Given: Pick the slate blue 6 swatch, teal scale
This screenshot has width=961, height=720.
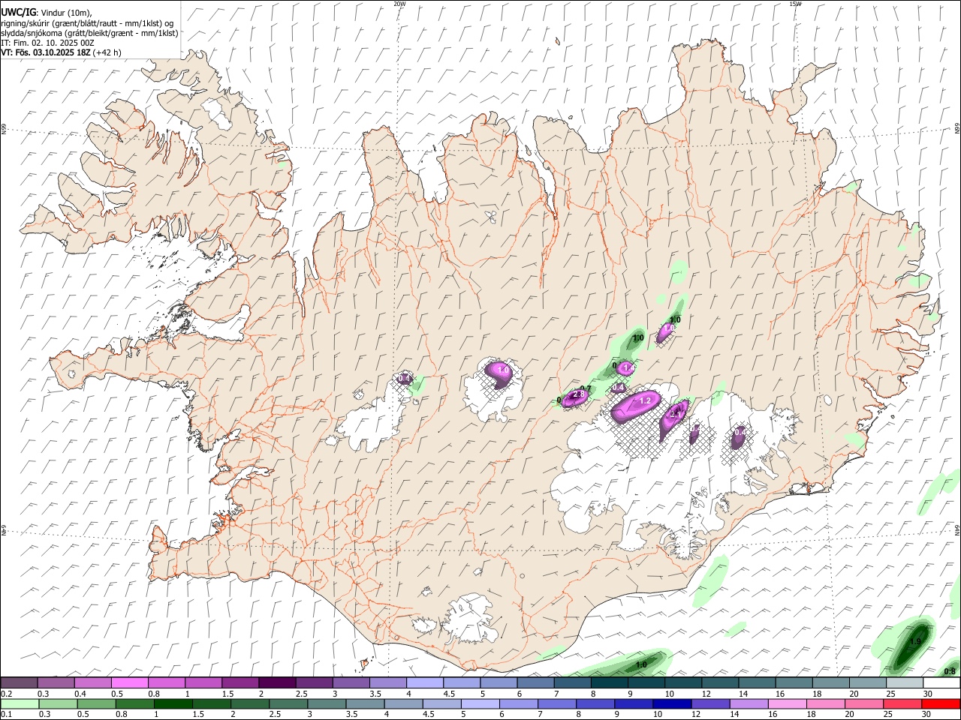Looking at the screenshot, I should pyautogui.click(x=536, y=682).
